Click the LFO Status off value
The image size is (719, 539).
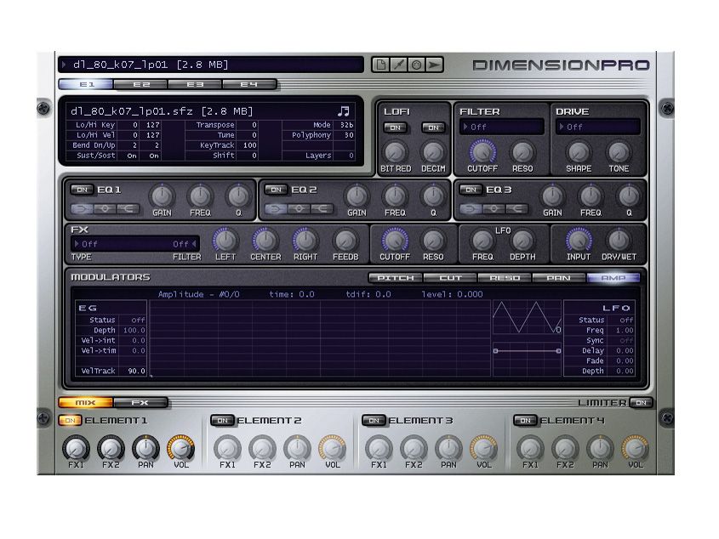coord(626,320)
